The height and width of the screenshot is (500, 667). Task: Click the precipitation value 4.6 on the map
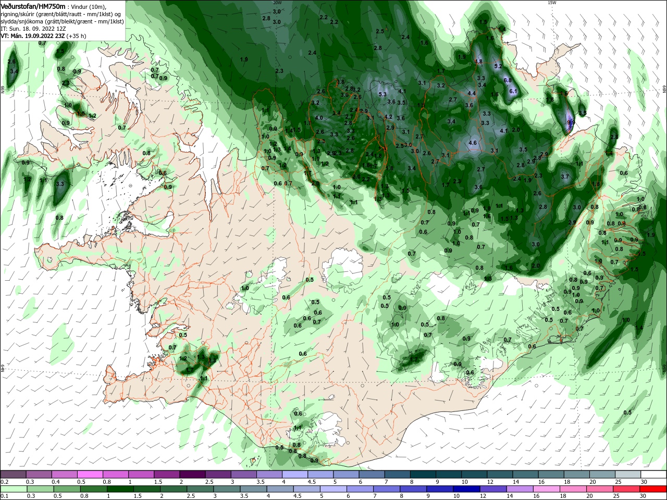(473, 143)
